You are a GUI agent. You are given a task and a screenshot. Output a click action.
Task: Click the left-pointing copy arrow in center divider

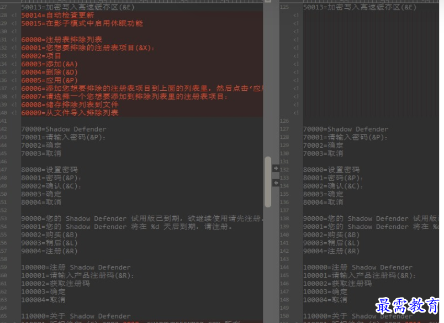276,183
